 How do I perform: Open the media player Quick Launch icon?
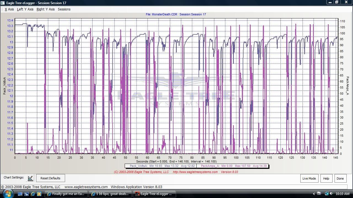click(x=39, y=194)
